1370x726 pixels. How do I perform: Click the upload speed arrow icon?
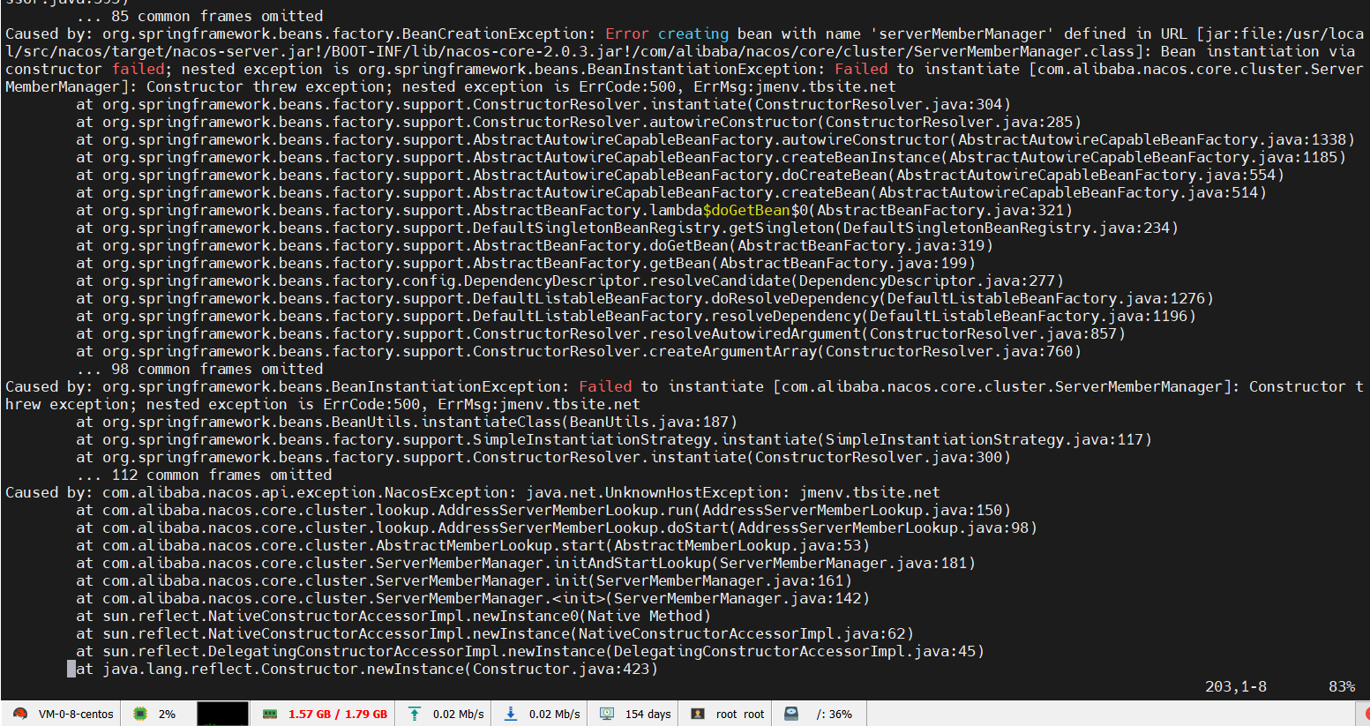[x=415, y=714]
